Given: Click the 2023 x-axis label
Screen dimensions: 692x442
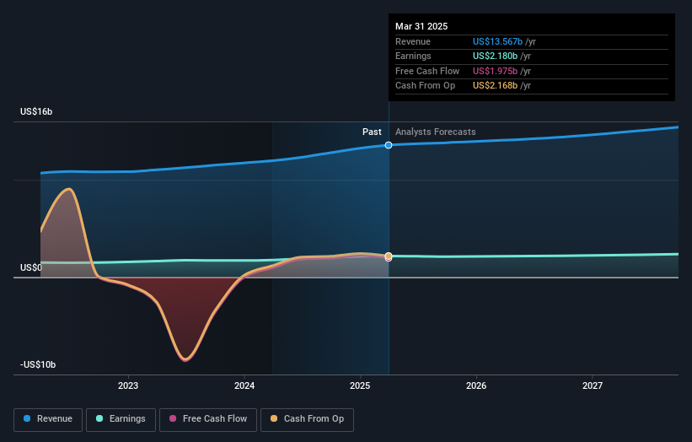Looking at the screenshot, I should coord(128,386).
